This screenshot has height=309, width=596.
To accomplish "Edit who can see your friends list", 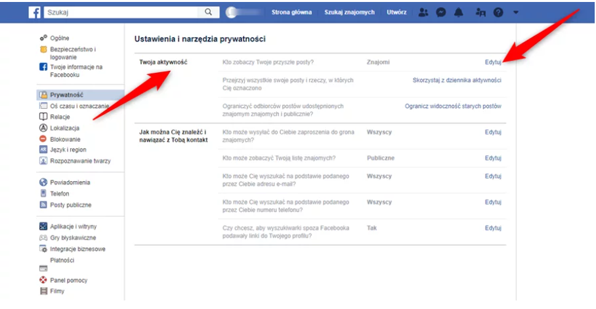I will [x=493, y=158].
